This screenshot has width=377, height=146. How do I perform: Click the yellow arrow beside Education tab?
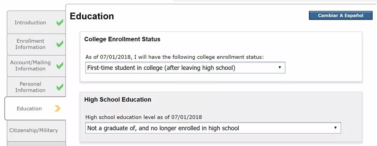point(57,108)
